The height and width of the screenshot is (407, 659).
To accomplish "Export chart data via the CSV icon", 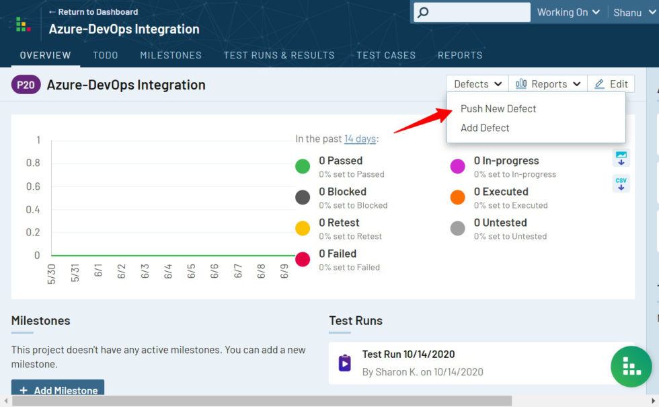I will (621, 183).
